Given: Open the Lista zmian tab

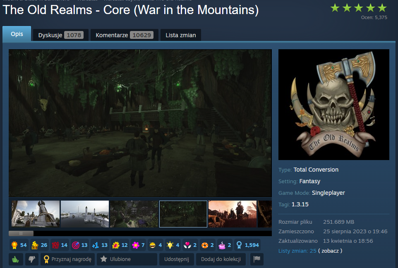Looking at the screenshot, I should point(181,35).
